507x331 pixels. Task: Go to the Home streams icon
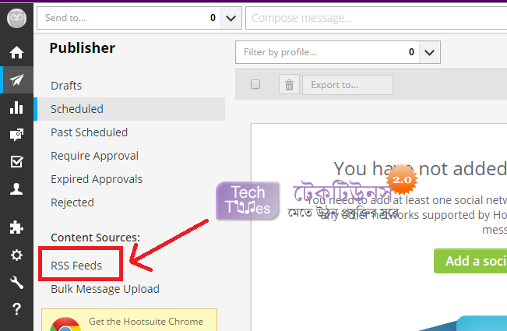[16, 52]
